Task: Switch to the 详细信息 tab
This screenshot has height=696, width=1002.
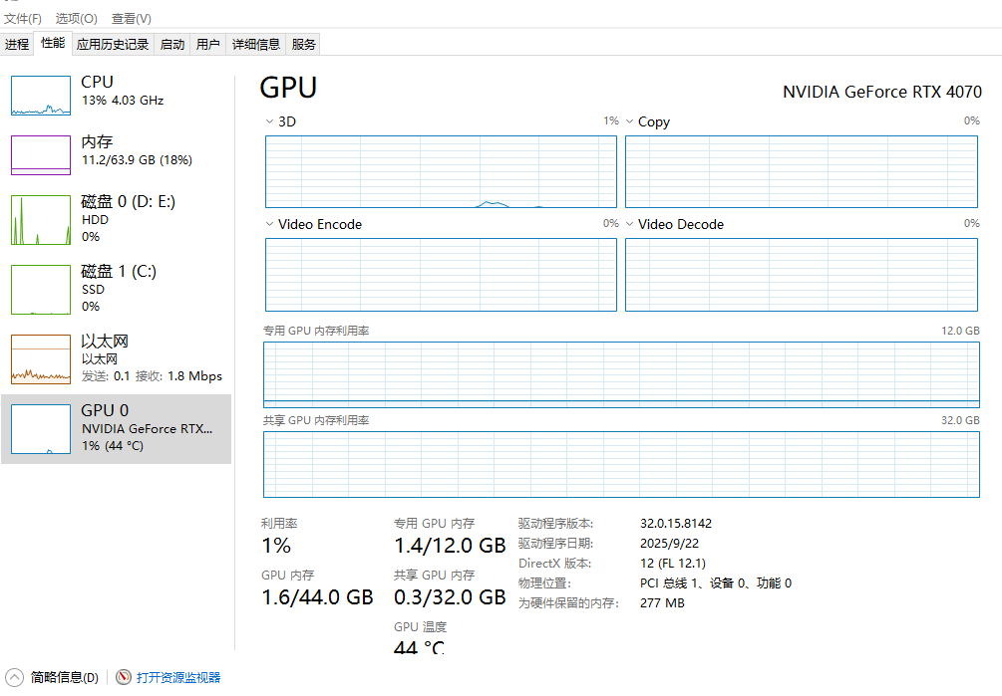Action: pyautogui.click(x=256, y=44)
